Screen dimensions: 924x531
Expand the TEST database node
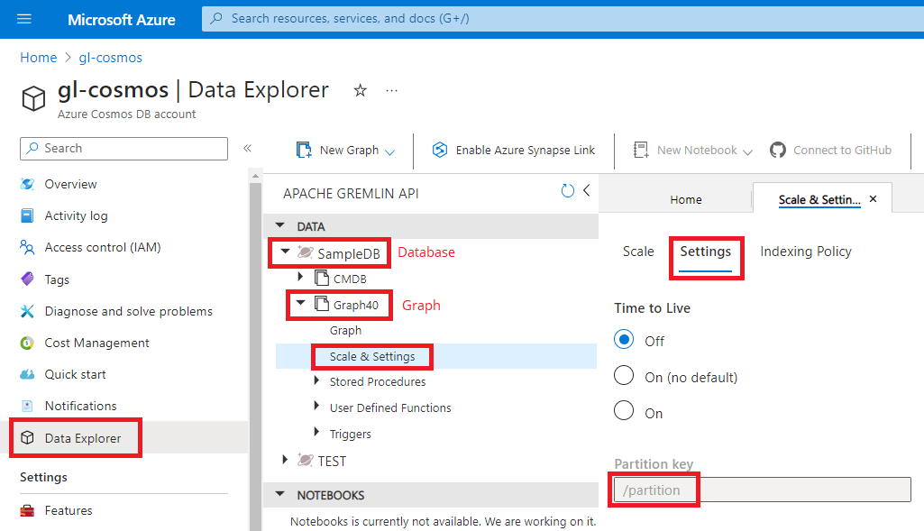pyautogui.click(x=286, y=461)
